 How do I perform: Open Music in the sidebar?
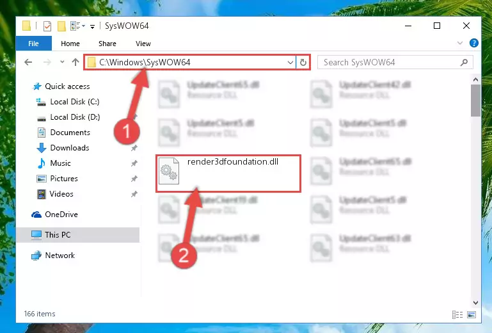coord(60,163)
